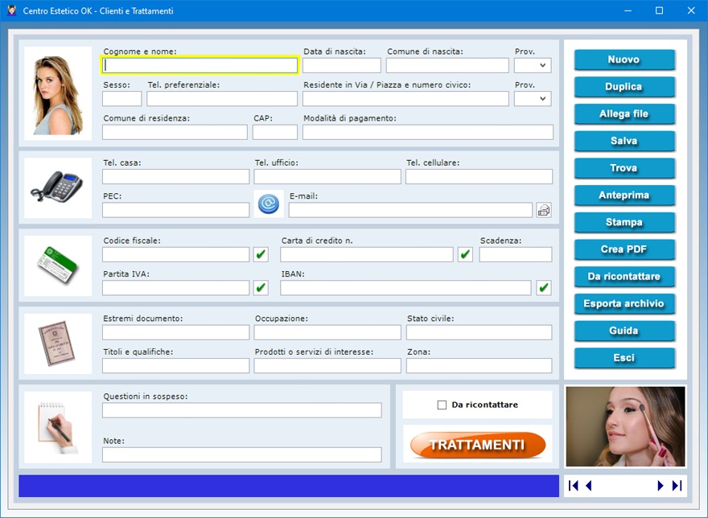Click the Allega file button
Screen dimensions: 708x518
click(624, 113)
